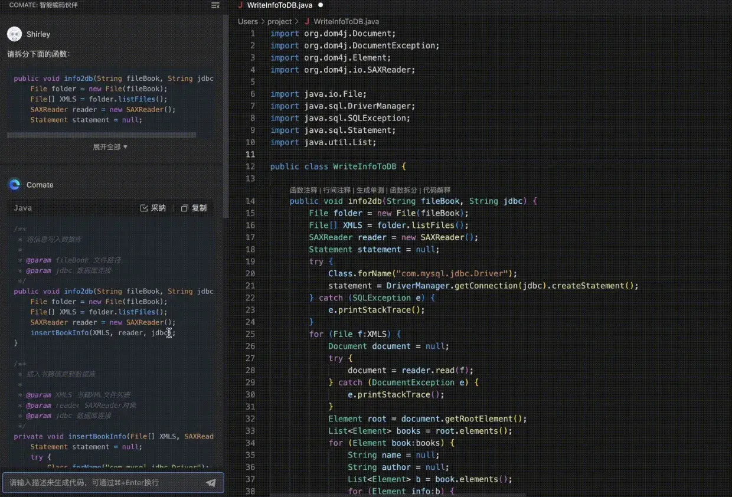The height and width of the screenshot is (497, 732).
Task: Open the WriteInfoToDB.java breadcrumb item
Action: coord(346,21)
